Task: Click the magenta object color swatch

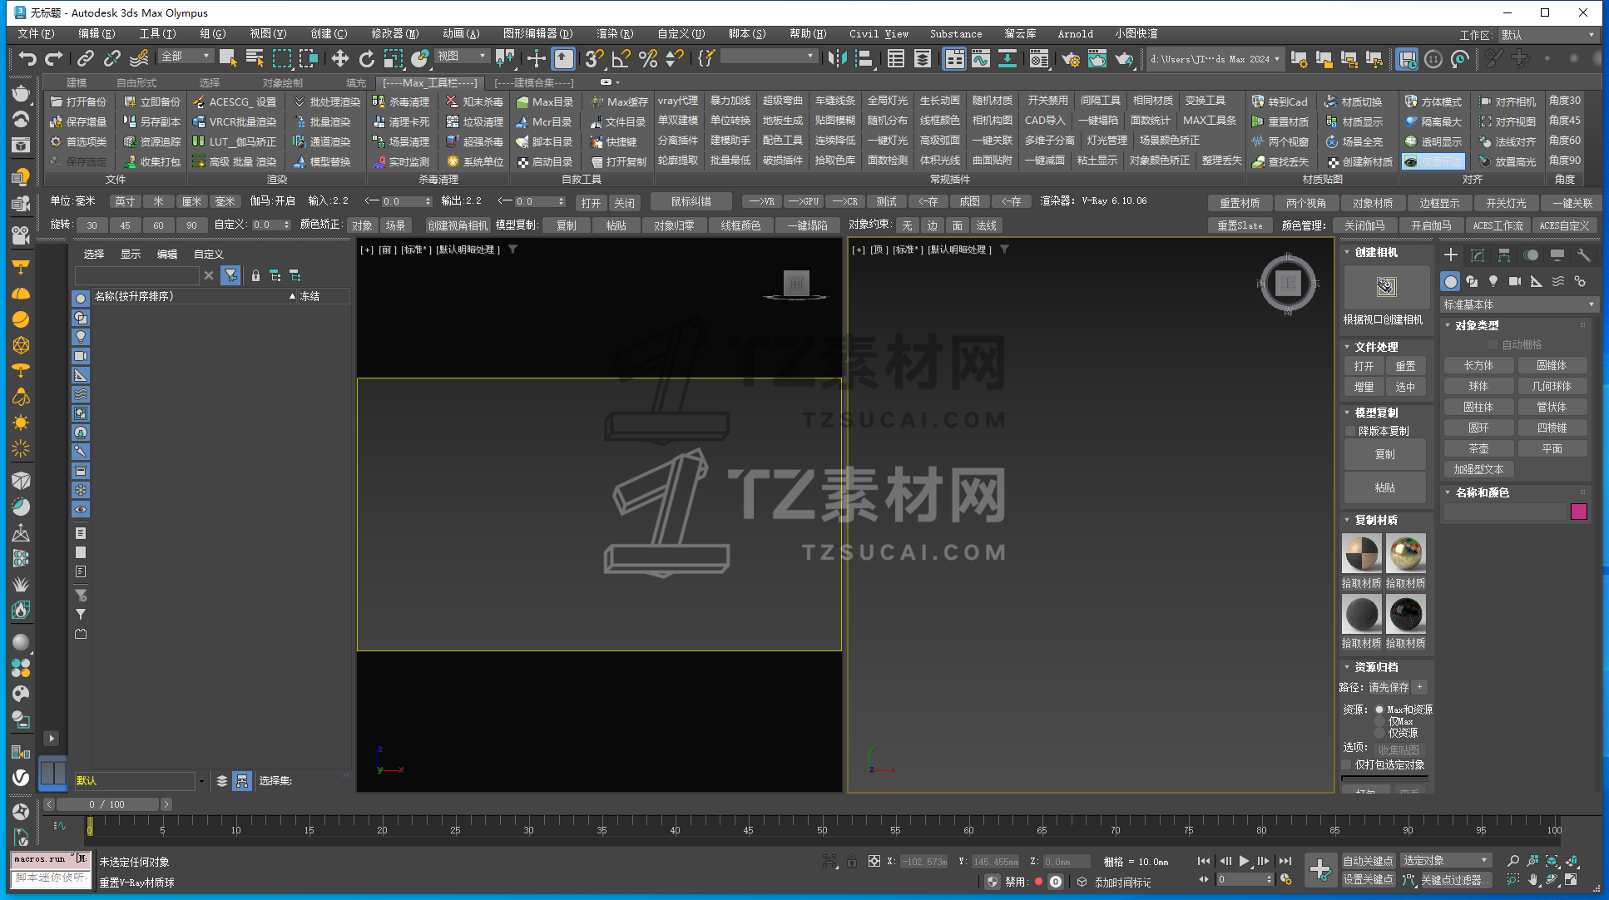Action: [1578, 512]
